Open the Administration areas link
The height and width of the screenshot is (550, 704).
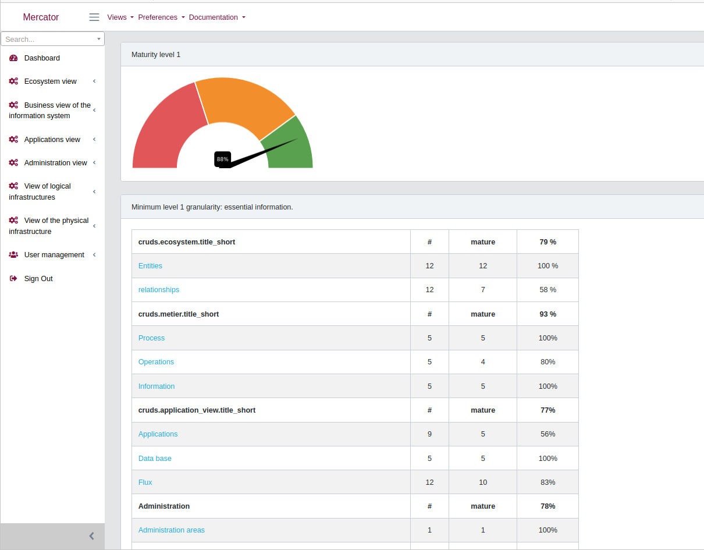click(x=171, y=530)
